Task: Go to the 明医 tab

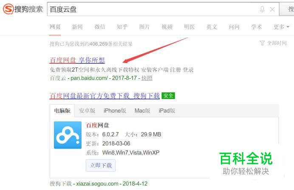Action: (x=189, y=27)
